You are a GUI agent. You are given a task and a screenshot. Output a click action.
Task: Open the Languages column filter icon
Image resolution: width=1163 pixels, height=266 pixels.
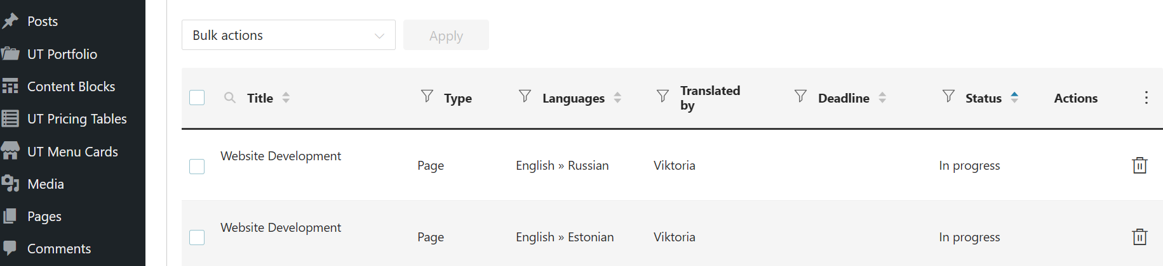[525, 96]
